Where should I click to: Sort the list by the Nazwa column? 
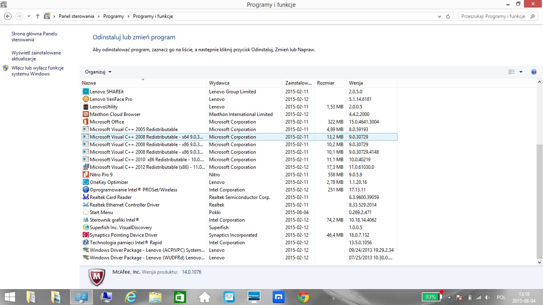pos(143,83)
